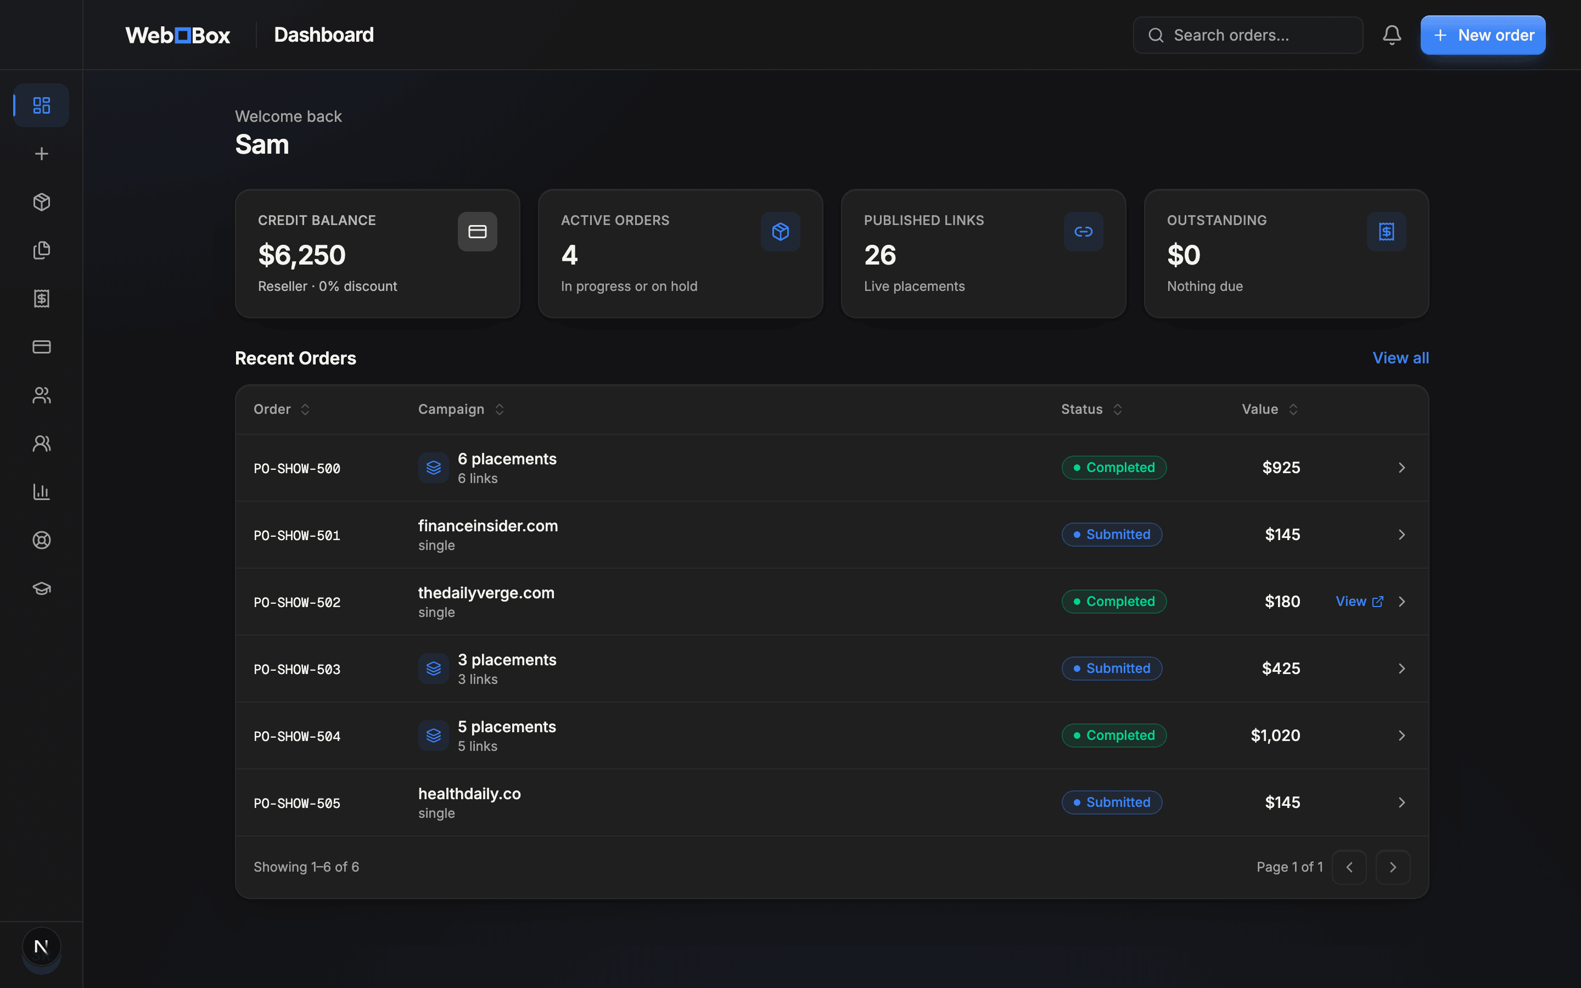
Task: Click the link icon on Published Links card
Action: point(1083,231)
